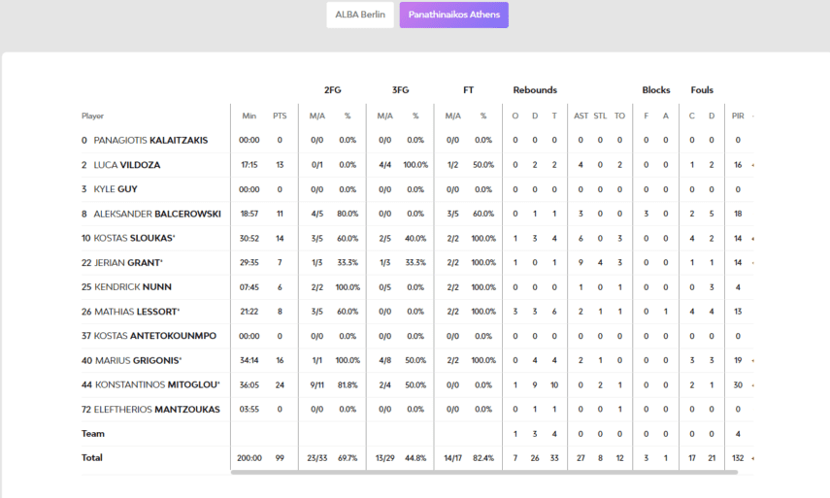
Task: Click the yellow marker beside Vildoza's PIR
Action: click(754, 165)
